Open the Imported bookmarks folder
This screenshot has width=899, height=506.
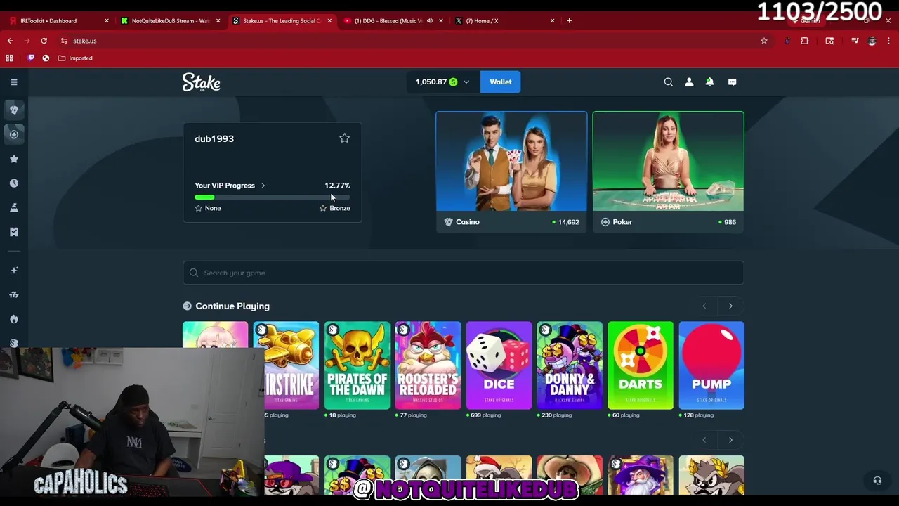point(75,58)
